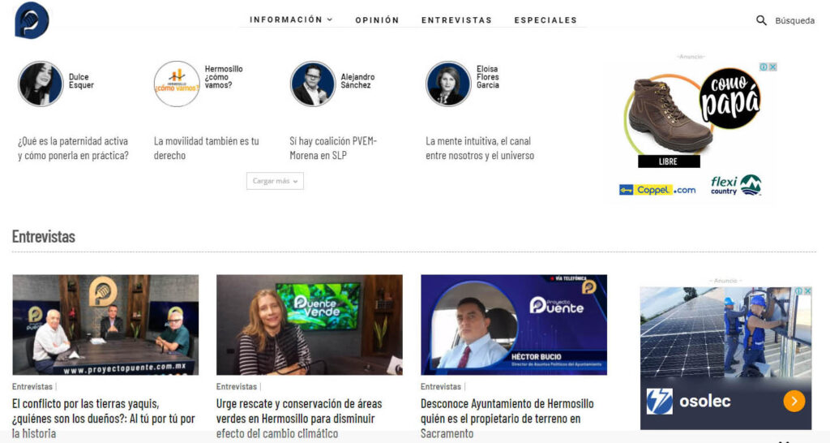
Task: Open Alejandro Sánchez's author avatar
Action: (x=312, y=84)
